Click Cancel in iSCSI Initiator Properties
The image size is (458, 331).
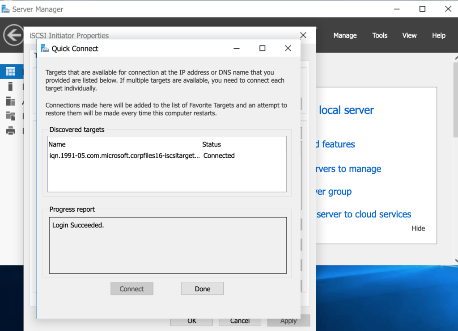[240, 321]
